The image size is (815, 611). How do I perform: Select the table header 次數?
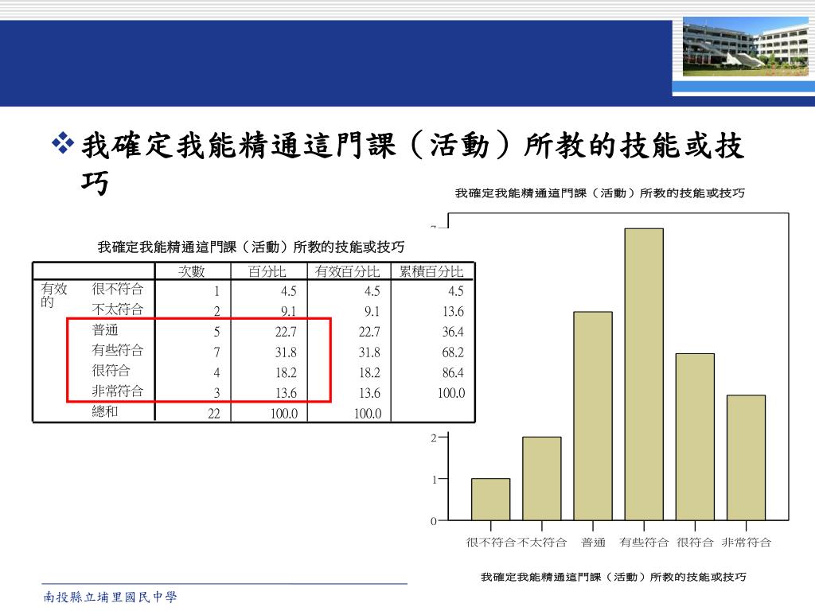(192, 271)
